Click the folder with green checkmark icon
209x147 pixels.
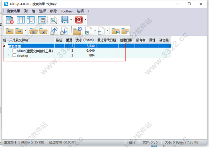pos(116,31)
